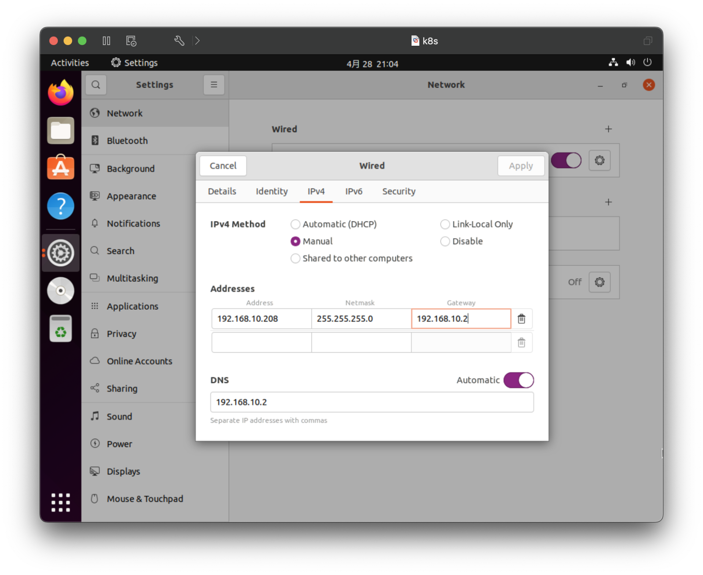Open the Activities menu
Viewport: 703px width, 575px height.
(x=69, y=63)
